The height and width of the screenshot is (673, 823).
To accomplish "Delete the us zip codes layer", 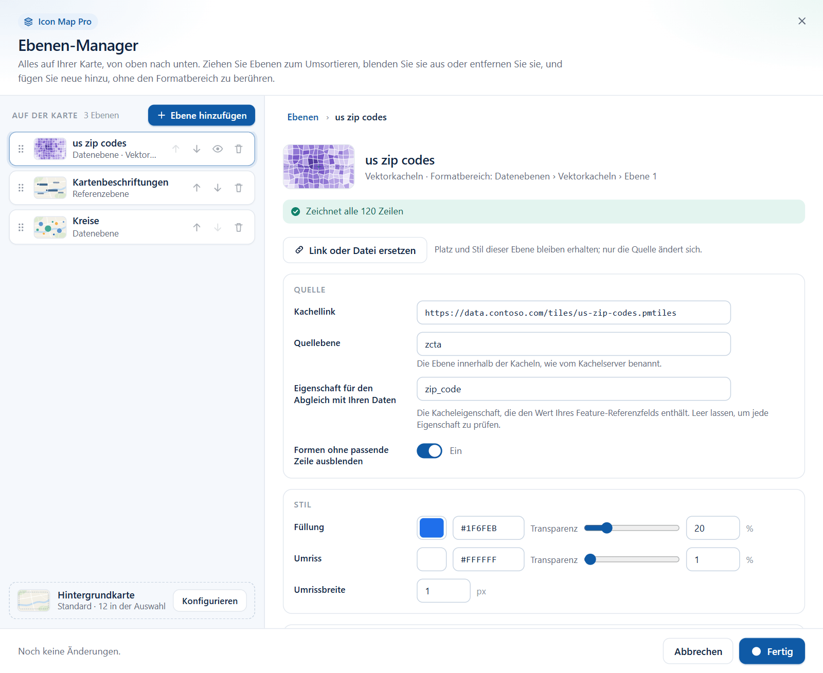I will coord(239,149).
